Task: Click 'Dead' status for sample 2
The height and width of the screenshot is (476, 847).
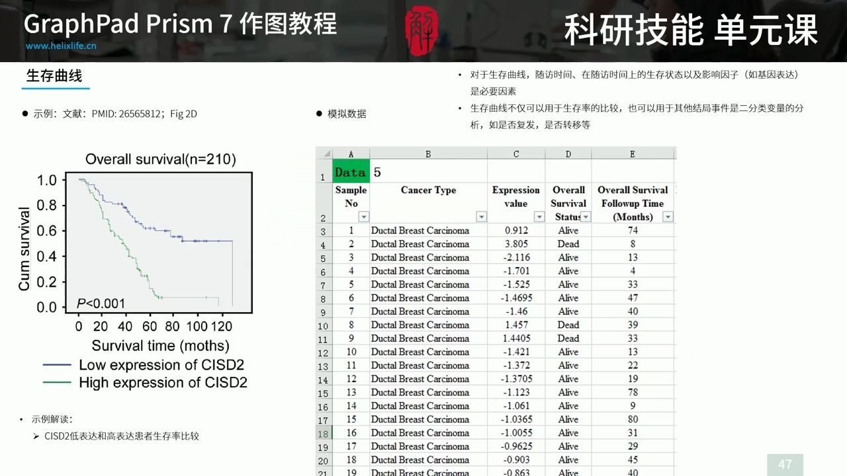Action: pyautogui.click(x=568, y=244)
